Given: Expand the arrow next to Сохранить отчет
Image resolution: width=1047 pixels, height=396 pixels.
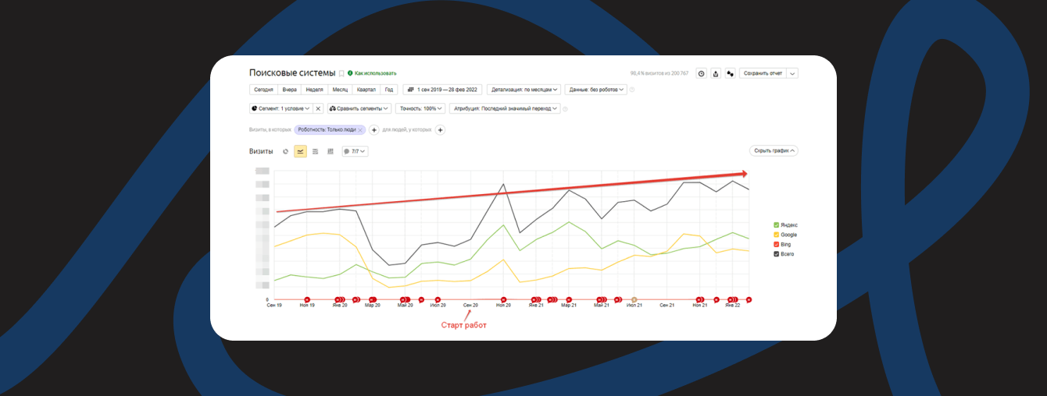Looking at the screenshot, I should pyautogui.click(x=792, y=73).
